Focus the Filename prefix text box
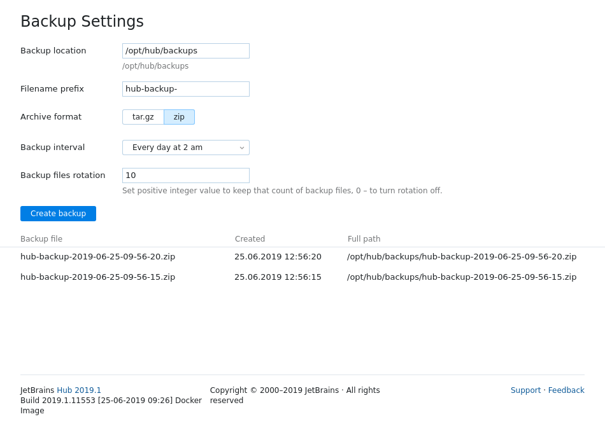605x426 pixels. tap(185, 89)
